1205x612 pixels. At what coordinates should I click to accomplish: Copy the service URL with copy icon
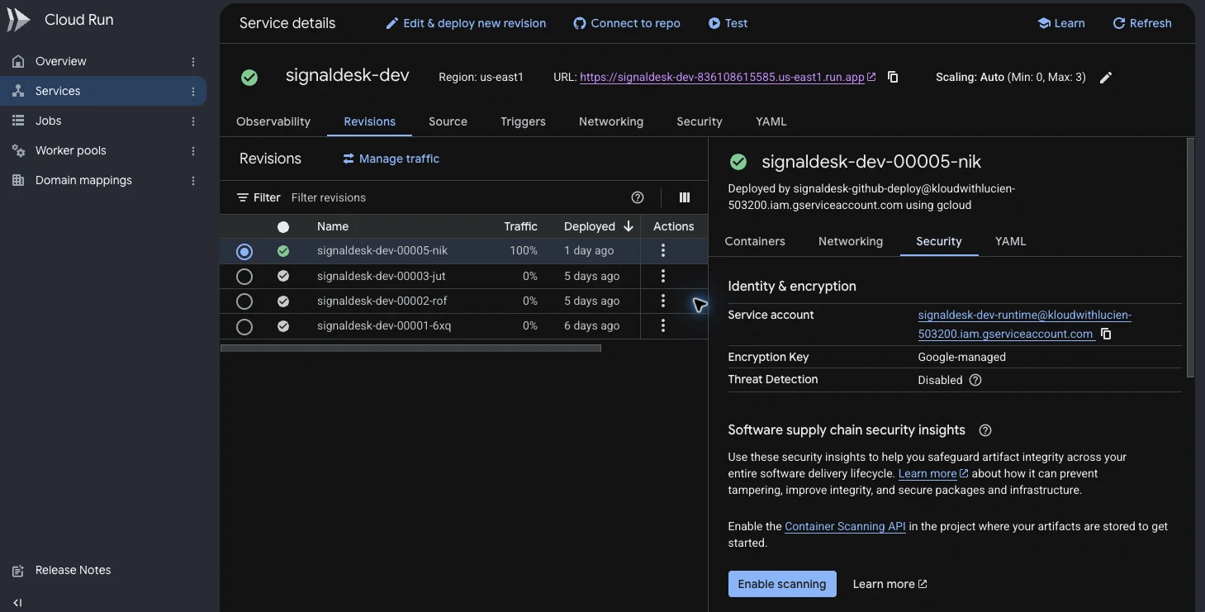tap(893, 77)
